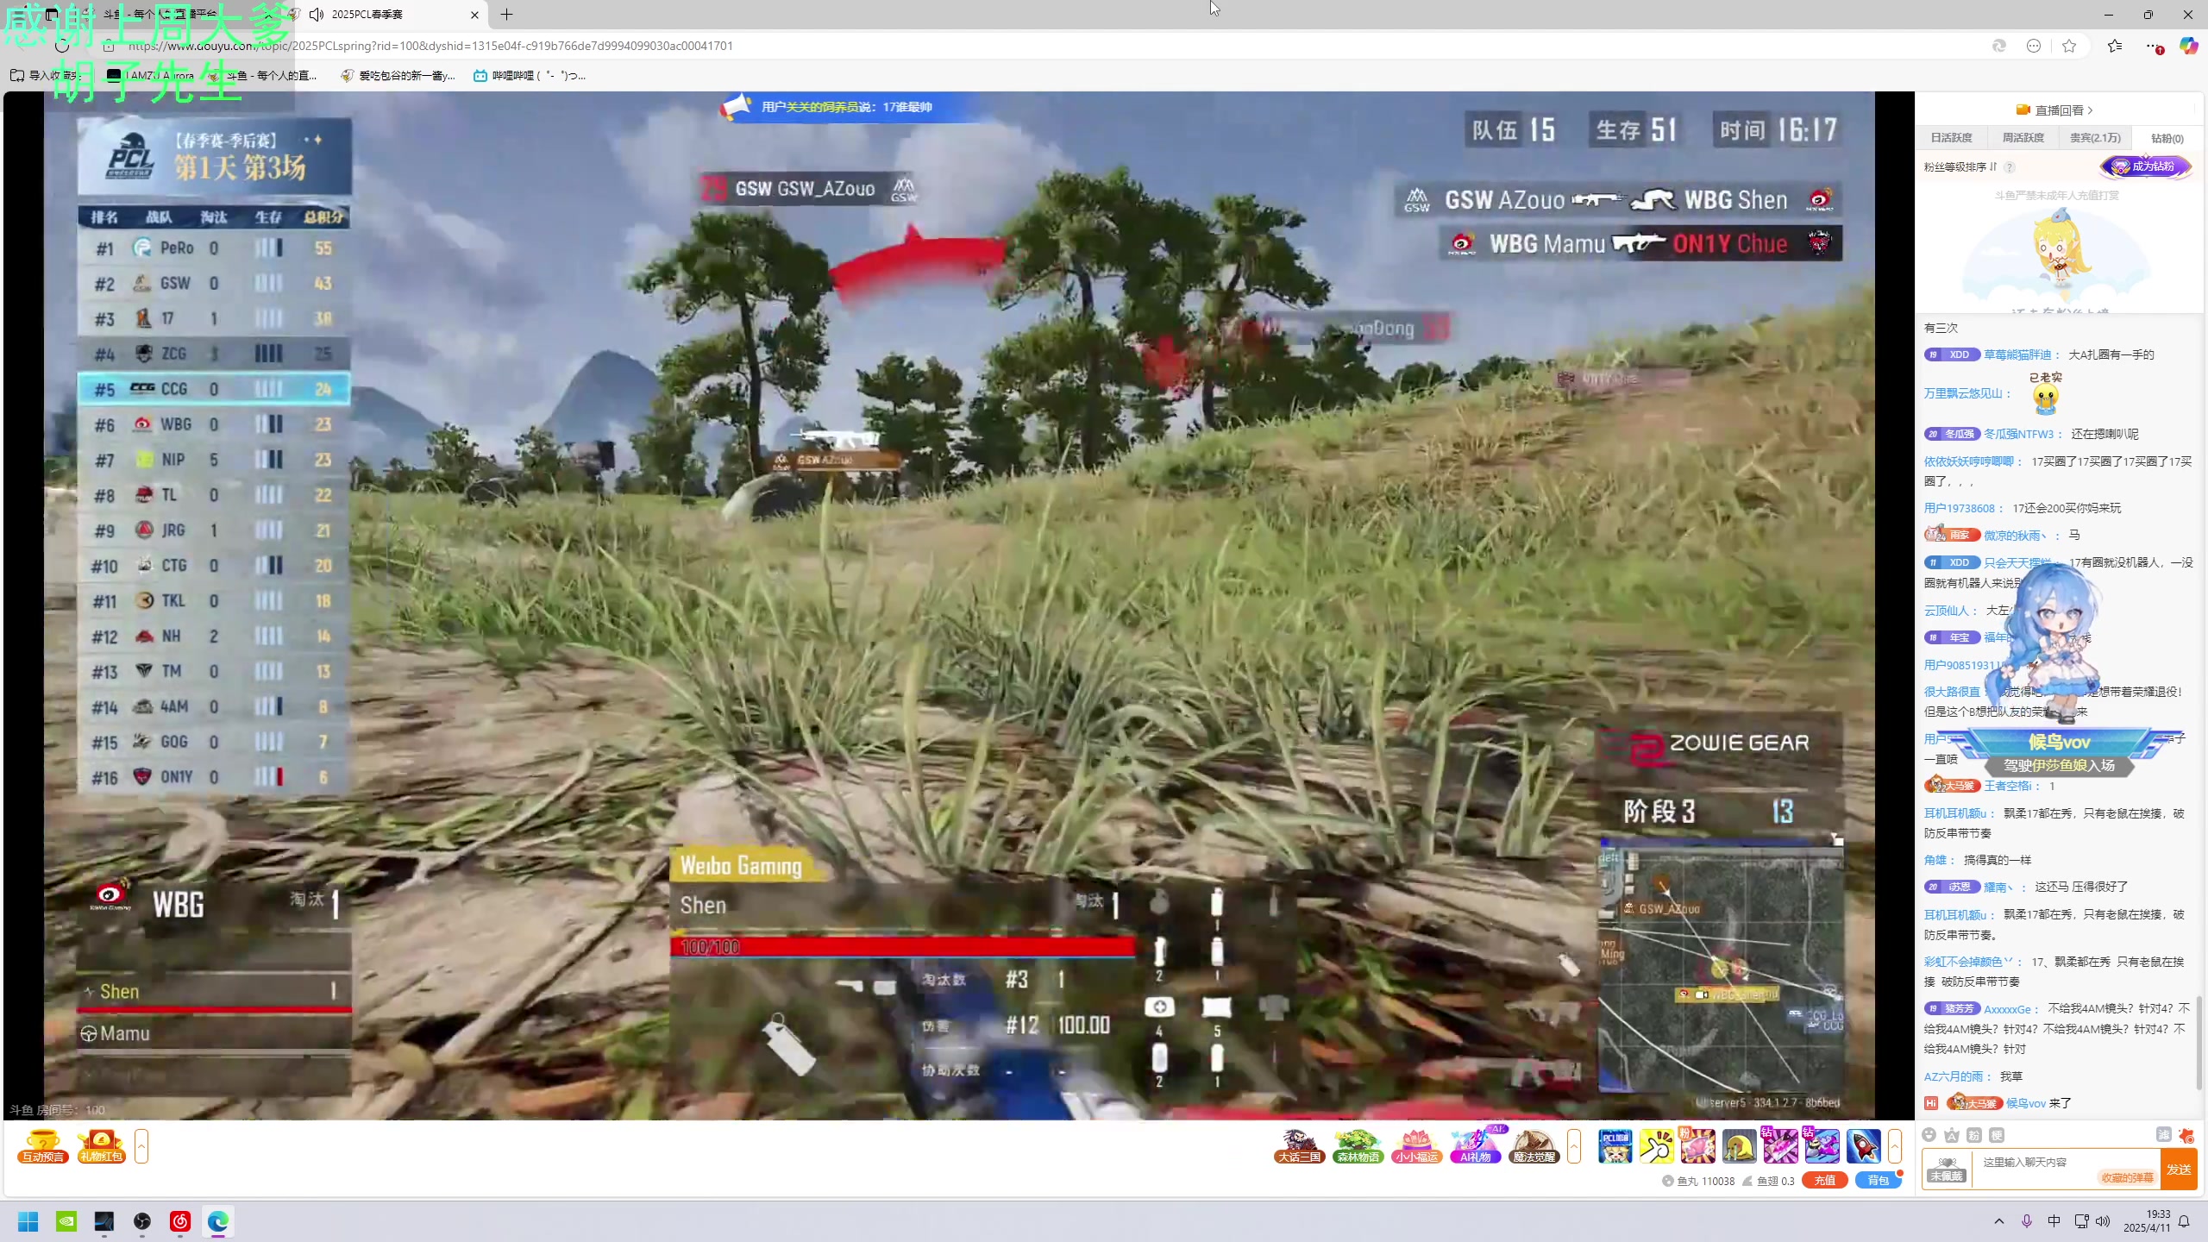2208x1242 pixels.
Task: Close the 2025PCL春季赛 tab
Action: 474,15
